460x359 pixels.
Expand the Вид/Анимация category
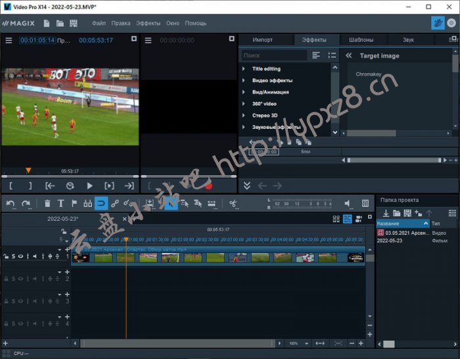[x=243, y=92]
